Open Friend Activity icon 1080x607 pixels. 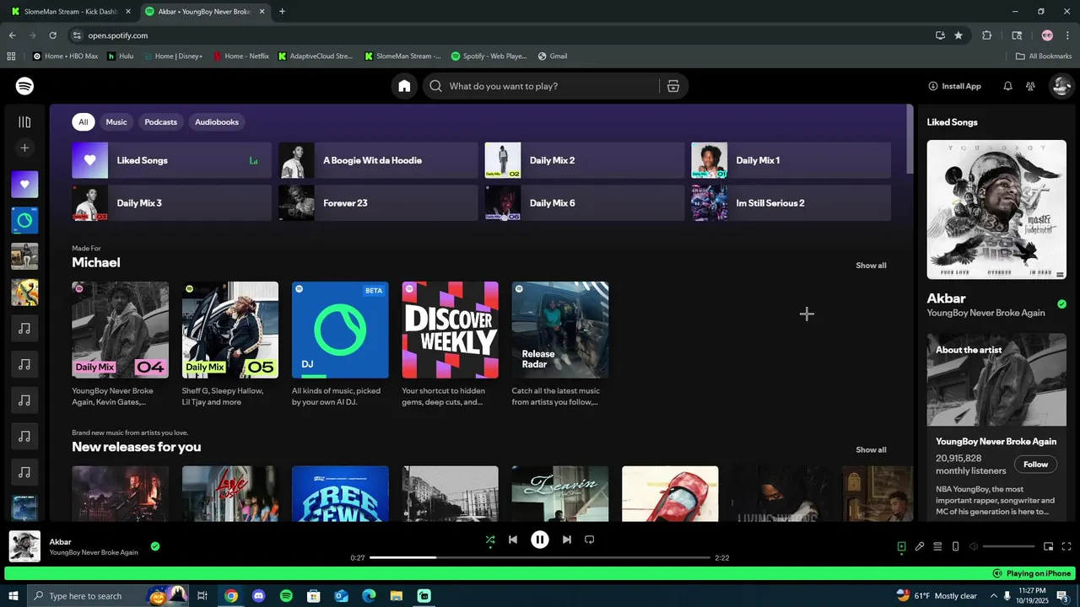click(1030, 86)
